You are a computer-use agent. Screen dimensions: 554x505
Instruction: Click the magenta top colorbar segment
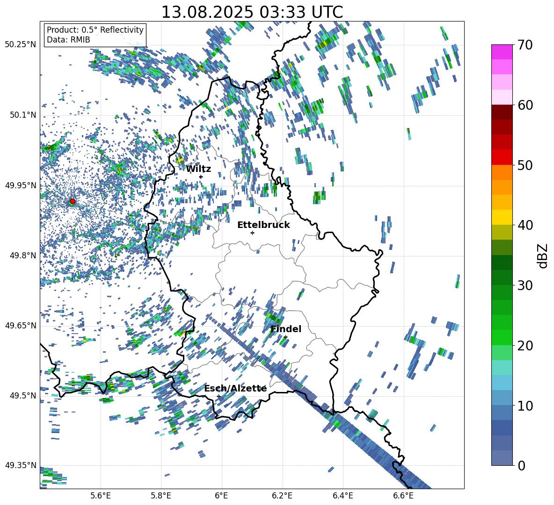point(502,52)
